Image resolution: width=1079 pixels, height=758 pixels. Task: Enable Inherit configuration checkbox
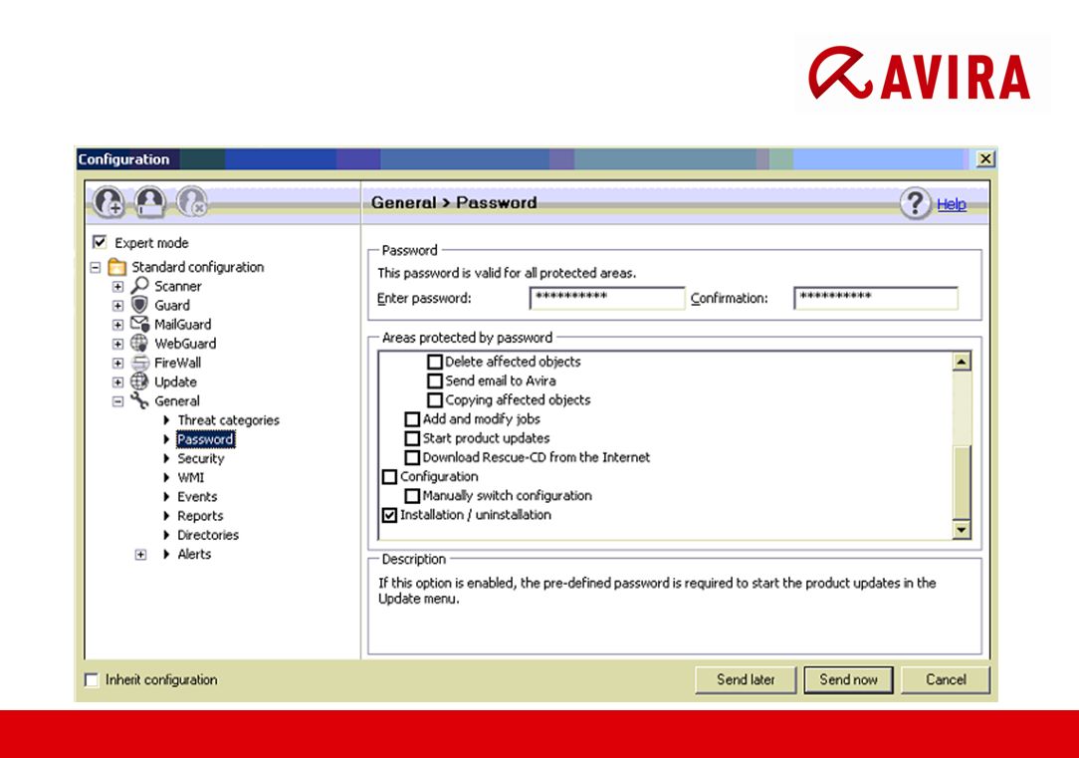92,680
